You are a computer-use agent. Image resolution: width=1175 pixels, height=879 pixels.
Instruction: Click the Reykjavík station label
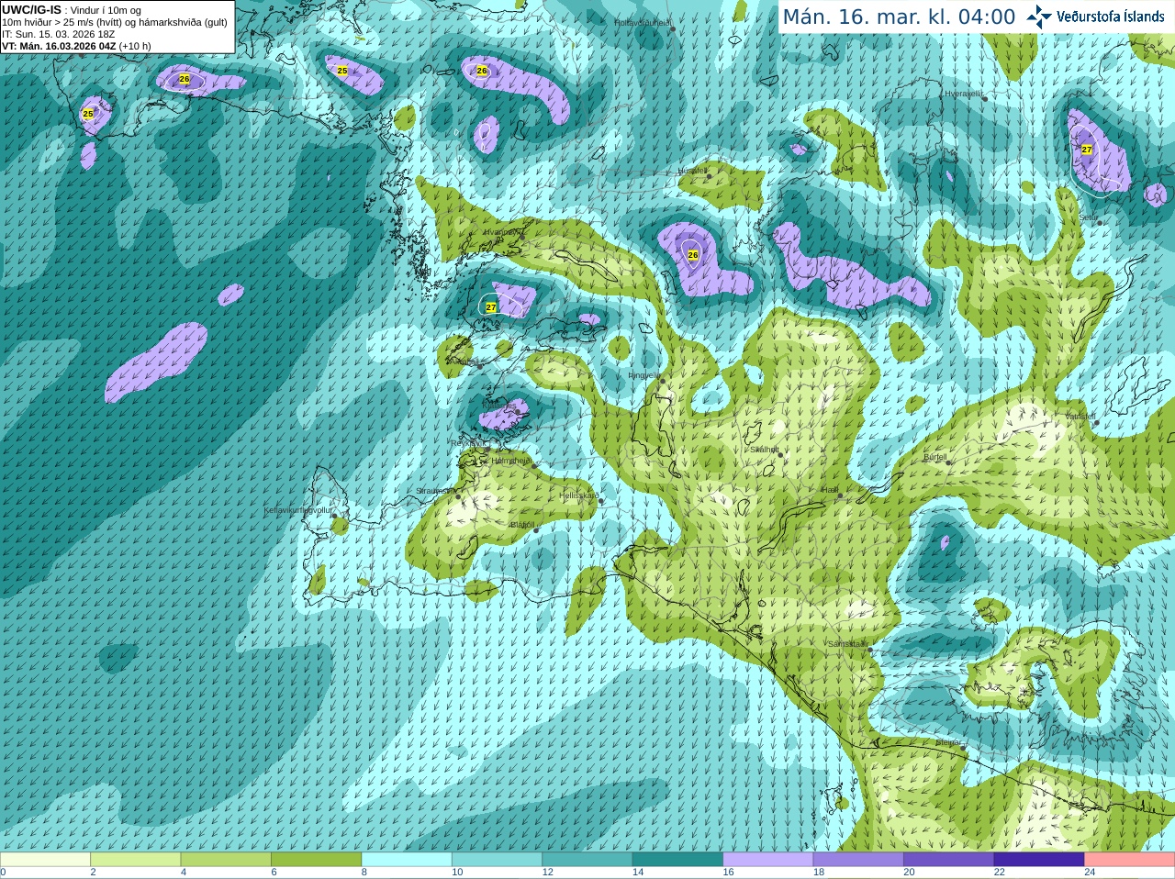[x=467, y=443]
